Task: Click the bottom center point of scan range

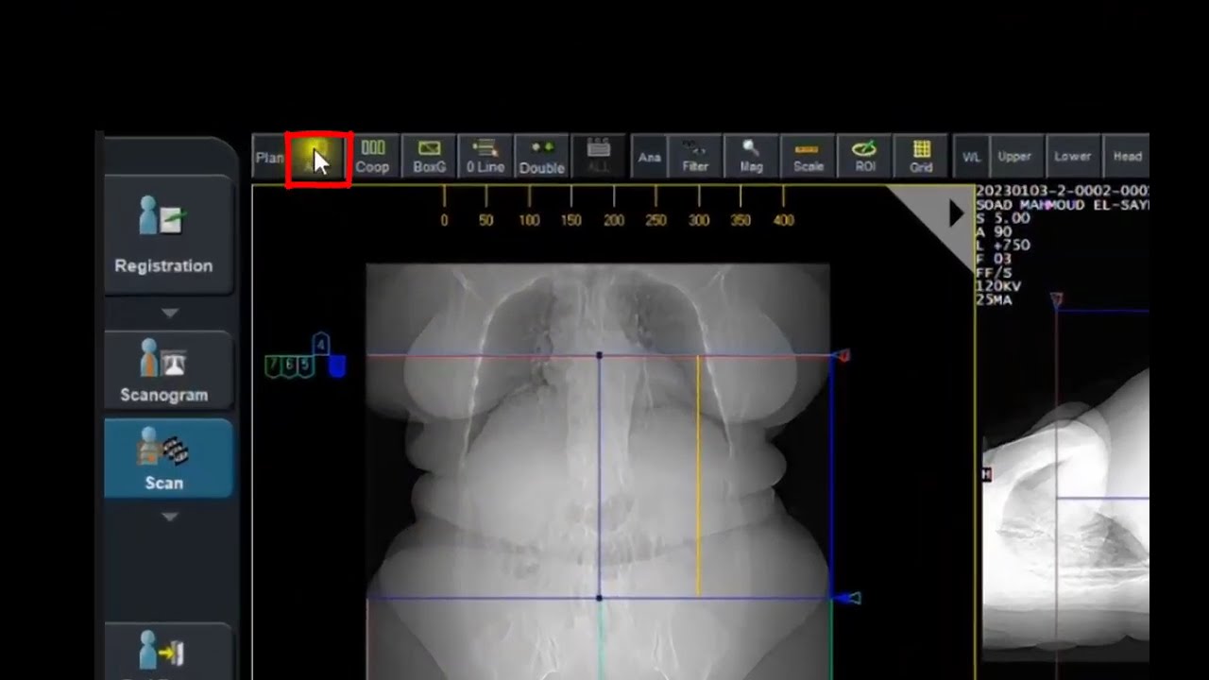Action: point(599,597)
